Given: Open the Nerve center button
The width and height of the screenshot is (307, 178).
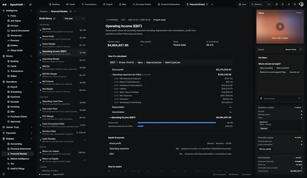Looking at the screenshot, I should (265, 149).
